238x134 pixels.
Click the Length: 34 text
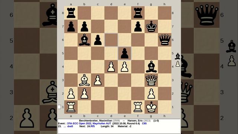107,127
